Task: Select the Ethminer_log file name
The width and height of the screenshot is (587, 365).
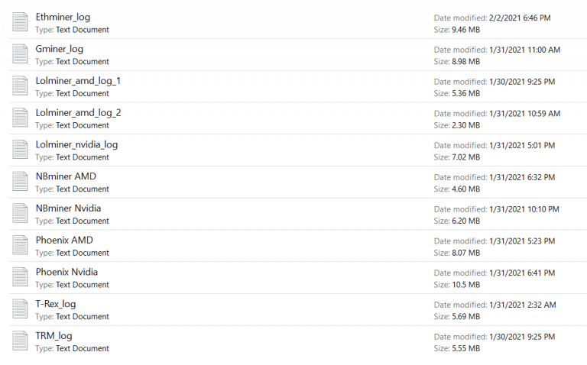Action: [63, 17]
